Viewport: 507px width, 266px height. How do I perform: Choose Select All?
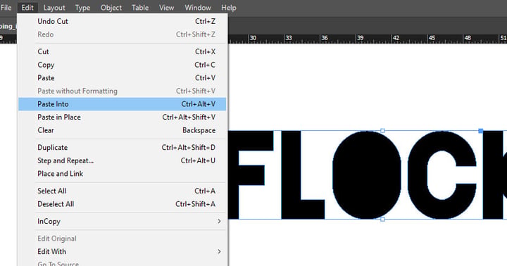pos(123,191)
